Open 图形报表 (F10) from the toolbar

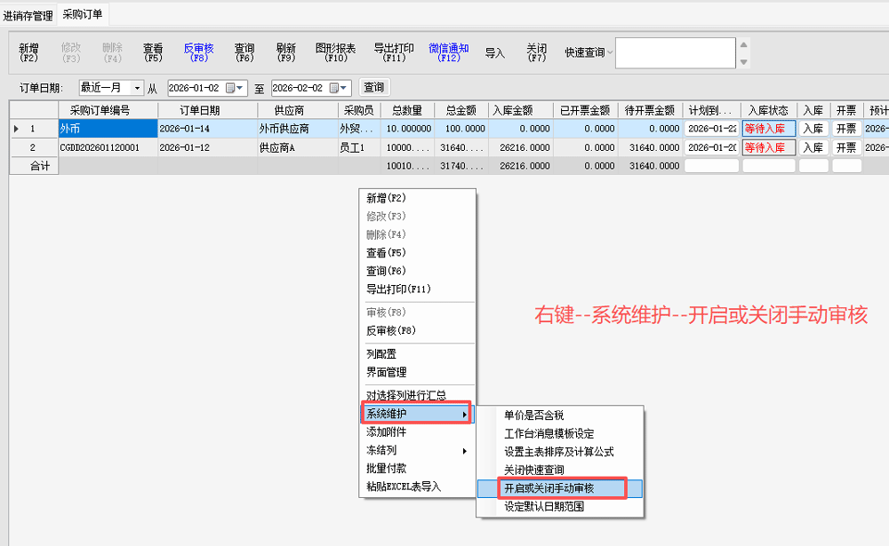335,52
